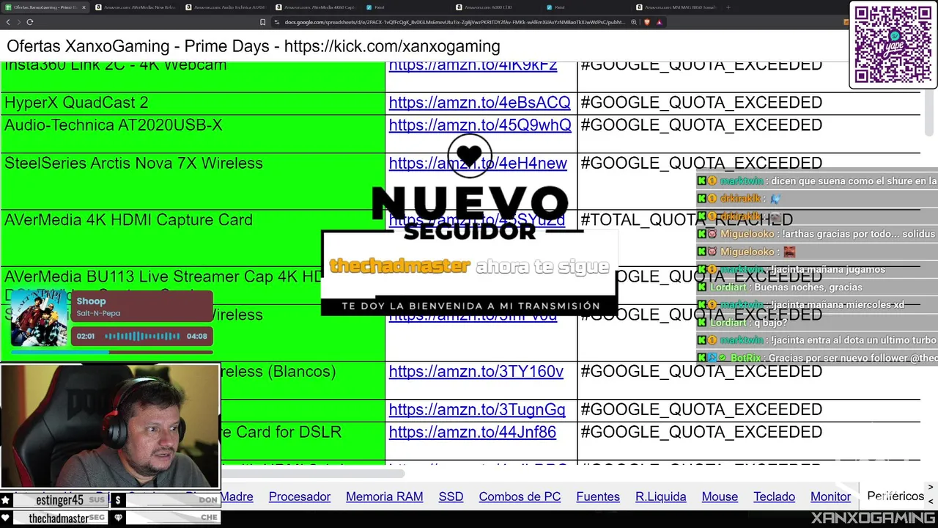Switch to Amazon AVerMedia New Release tab

[137, 7]
